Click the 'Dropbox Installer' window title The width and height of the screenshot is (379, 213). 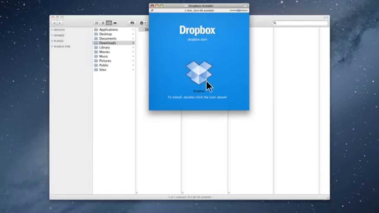(201, 6)
